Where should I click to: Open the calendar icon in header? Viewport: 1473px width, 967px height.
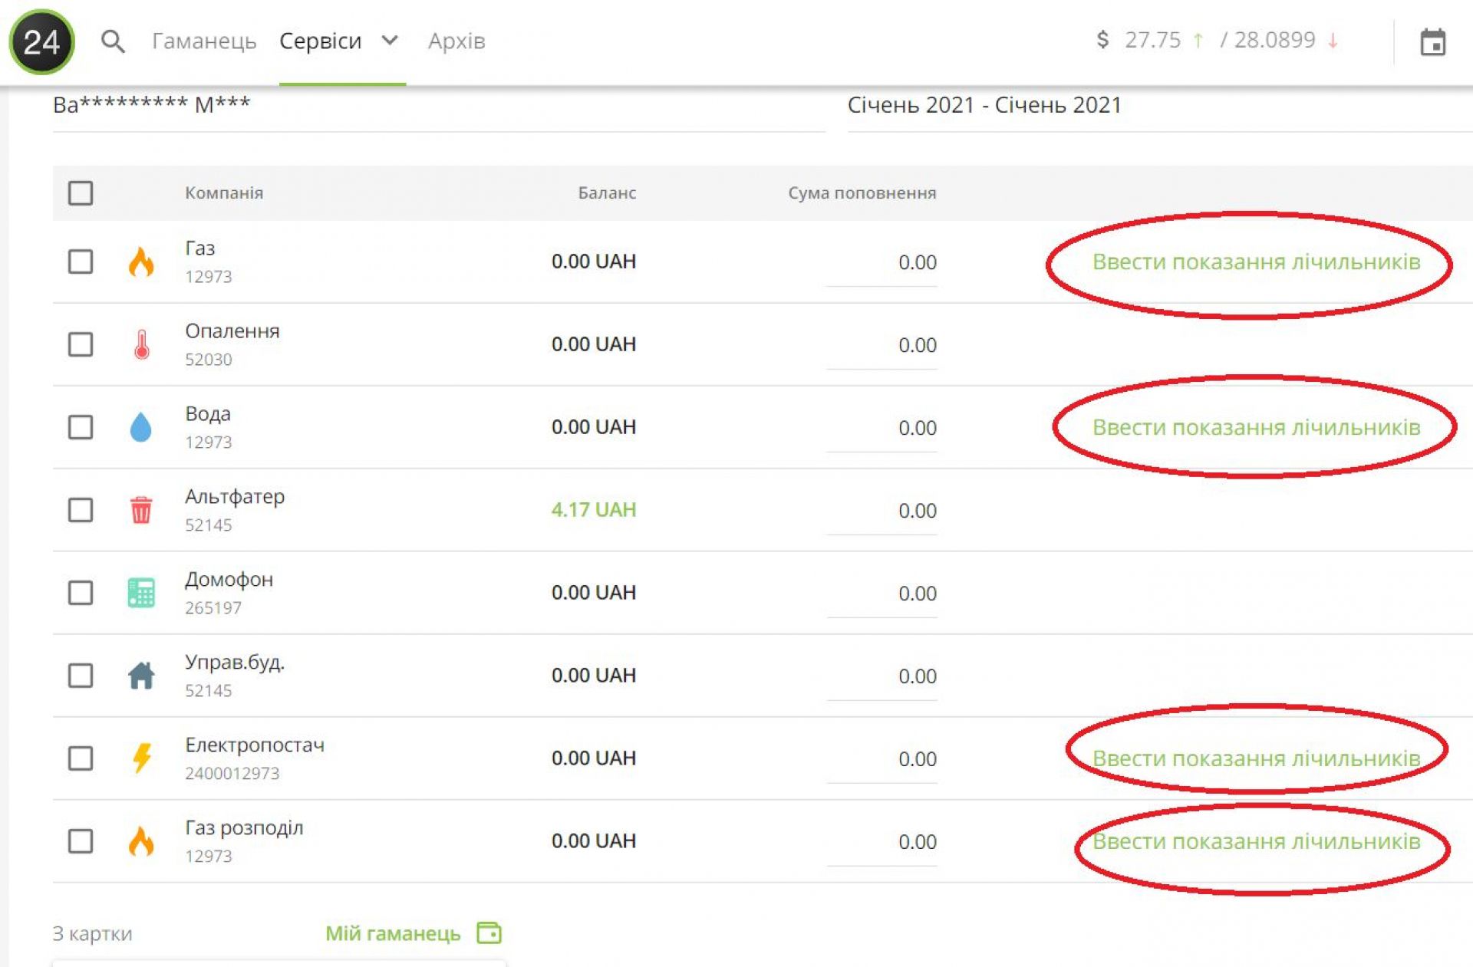1432,42
